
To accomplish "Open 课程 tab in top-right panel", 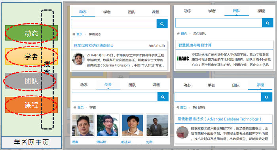I will click(x=261, y=11).
